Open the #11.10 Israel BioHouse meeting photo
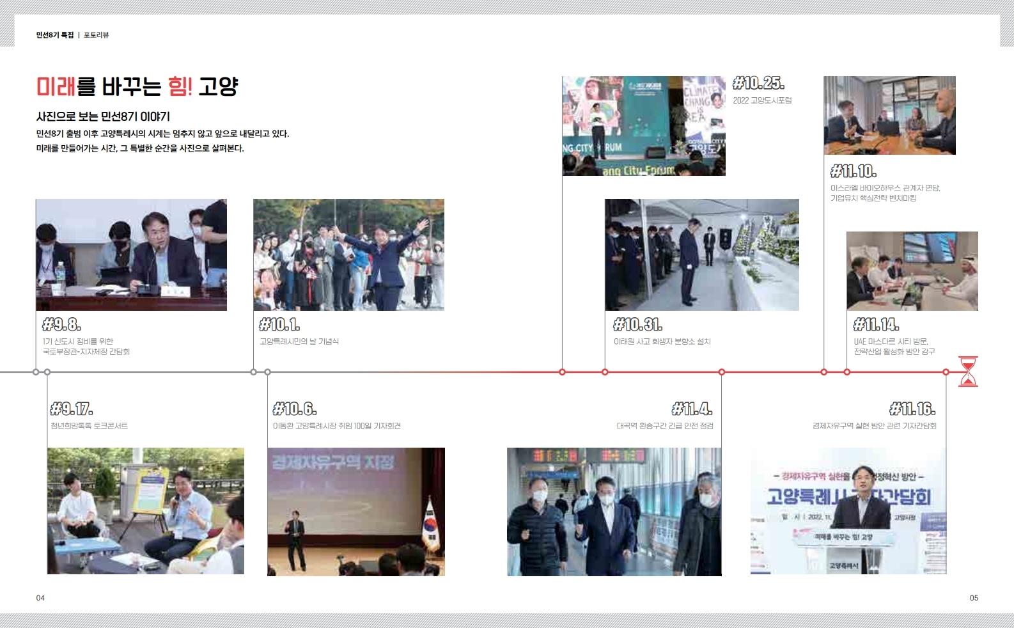Image resolution: width=1014 pixels, height=628 pixels. click(x=889, y=115)
